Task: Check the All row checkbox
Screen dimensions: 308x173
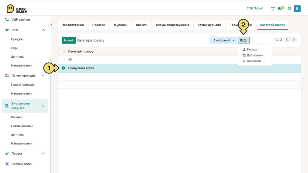Action: coord(63,59)
